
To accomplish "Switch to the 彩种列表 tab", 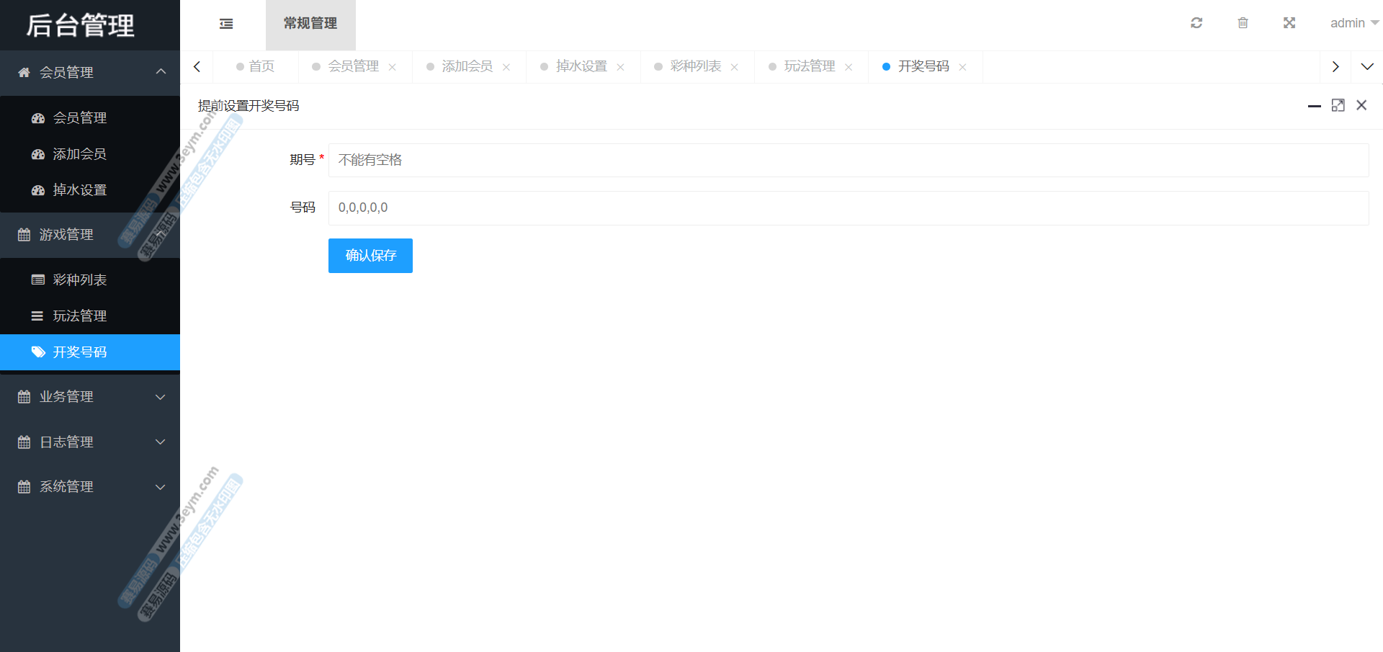I will pos(695,66).
